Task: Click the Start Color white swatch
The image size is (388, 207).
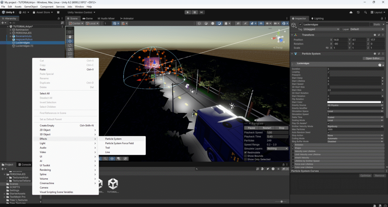Action: click(x=354, y=102)
